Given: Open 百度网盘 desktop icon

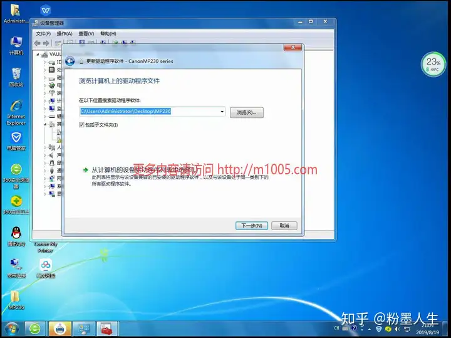Looking at the screenshot, I should [46, 268].
